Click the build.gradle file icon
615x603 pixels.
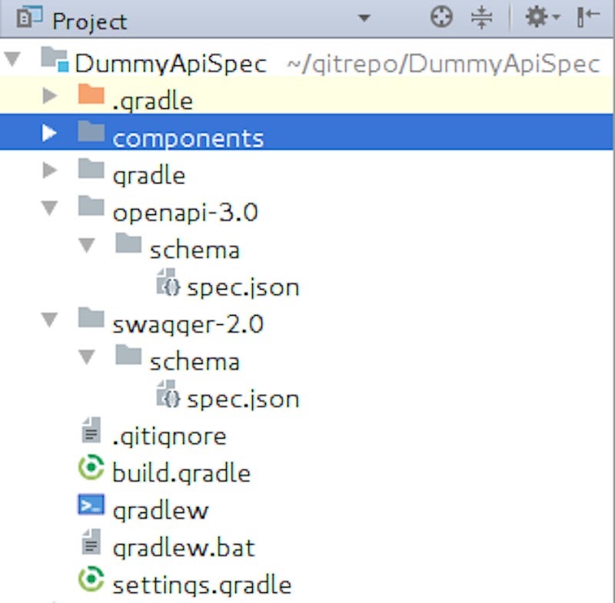pos(91,471)
